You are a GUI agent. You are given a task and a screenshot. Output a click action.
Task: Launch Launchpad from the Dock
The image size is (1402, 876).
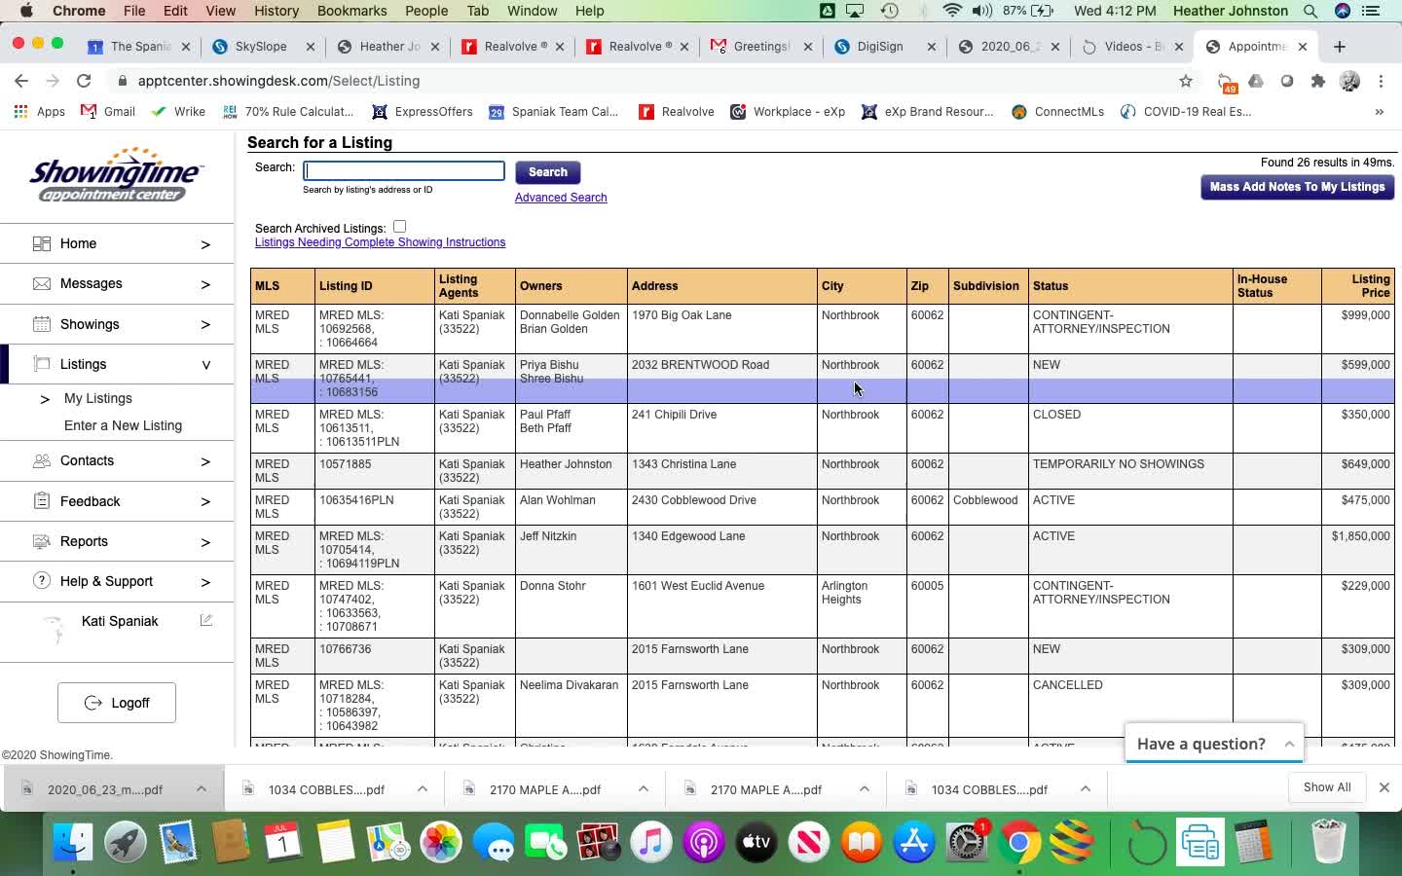(x=126, y=842)
